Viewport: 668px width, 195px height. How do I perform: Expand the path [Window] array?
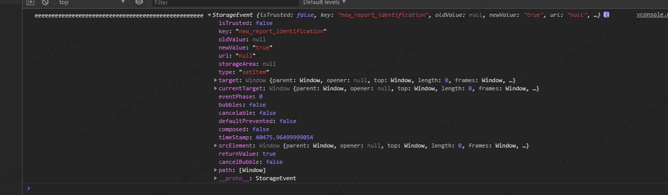[215, 170]
